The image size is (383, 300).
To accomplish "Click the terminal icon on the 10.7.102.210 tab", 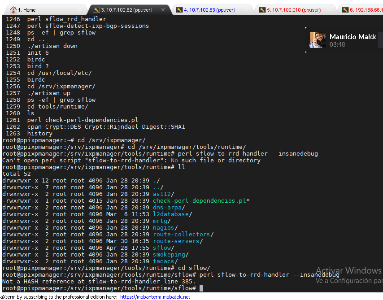I will 262,10.
